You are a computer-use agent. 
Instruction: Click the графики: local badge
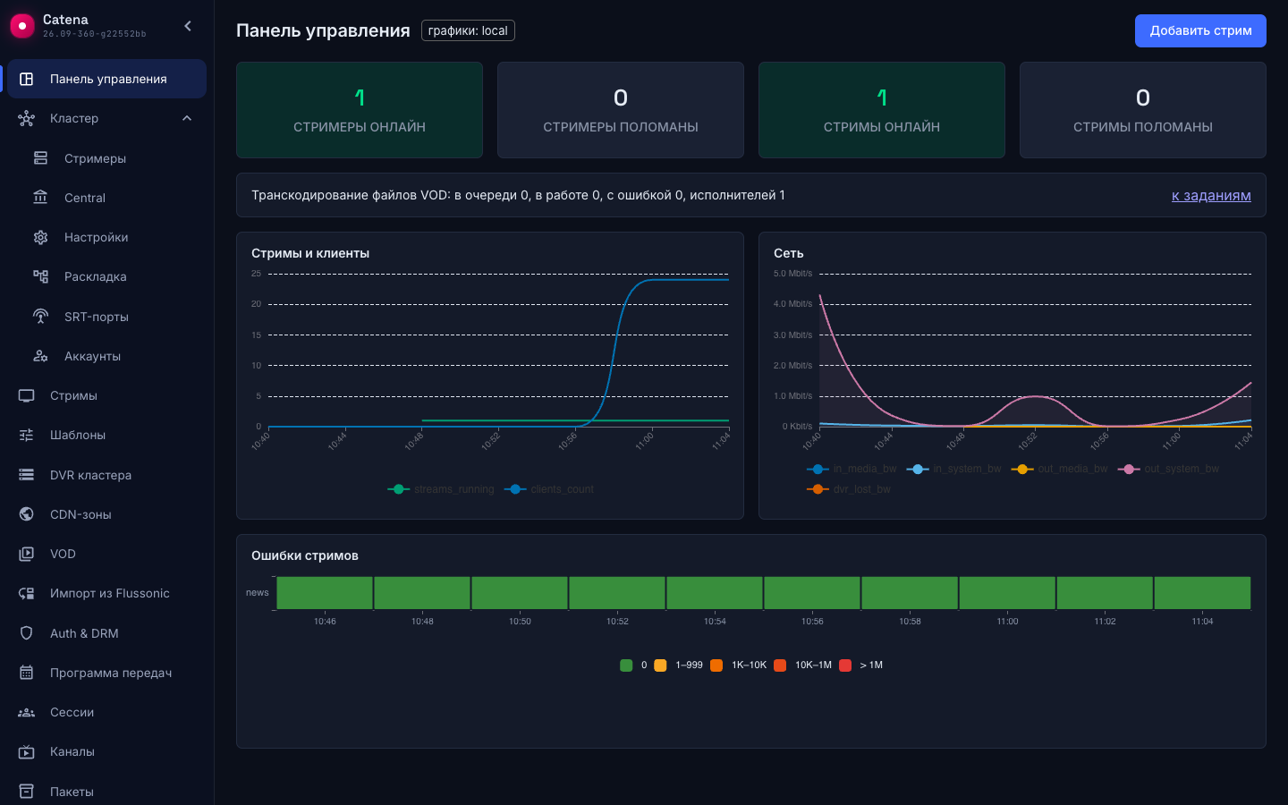(468, 30)
